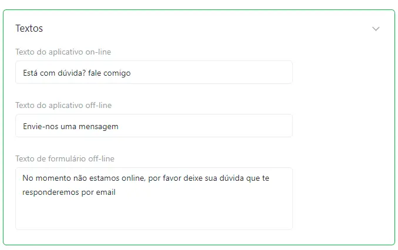Image resolution: width=398 pixels, height=250 pixels.
Task: Collapse the Textos section chevron
Action: [x=376, y=29]
